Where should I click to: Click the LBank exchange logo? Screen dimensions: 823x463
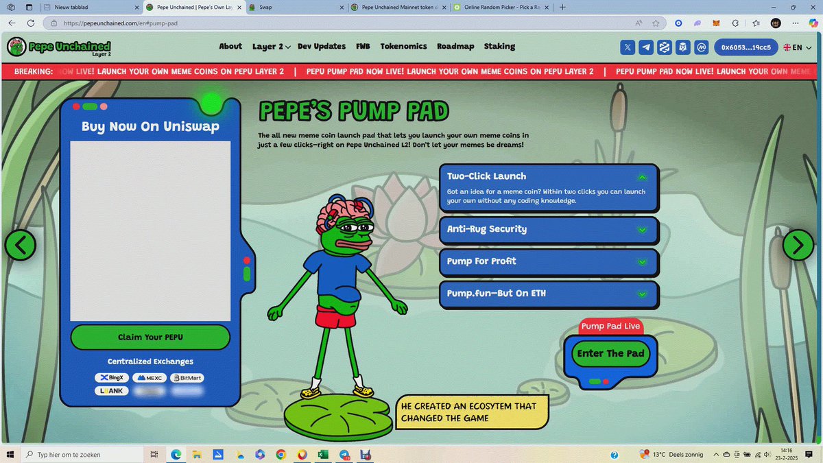tap(111, 391)
